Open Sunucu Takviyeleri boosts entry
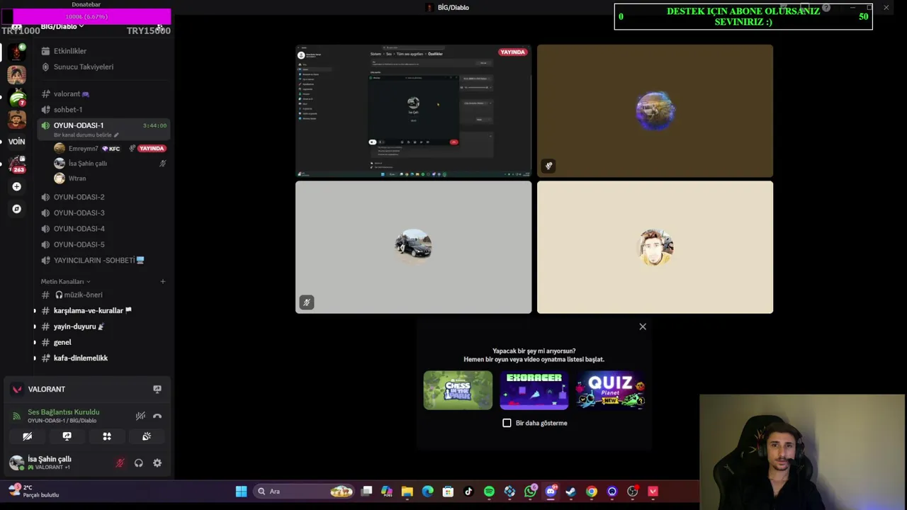Image resolution: width=907 pixels, height=510 pixels. [104, 67]
